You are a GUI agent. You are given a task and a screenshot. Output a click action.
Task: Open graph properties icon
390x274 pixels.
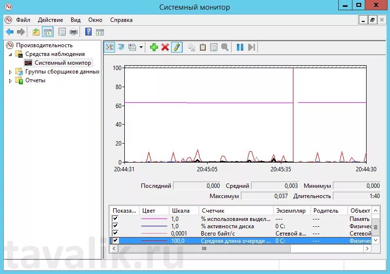[214, 47]
